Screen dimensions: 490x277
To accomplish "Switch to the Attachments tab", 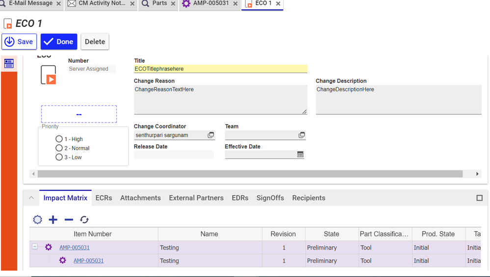I will pyautogui.click(x=140, y=198).
